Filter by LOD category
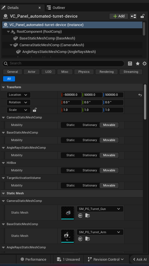 pyautogui.click(x=48, y=72)
